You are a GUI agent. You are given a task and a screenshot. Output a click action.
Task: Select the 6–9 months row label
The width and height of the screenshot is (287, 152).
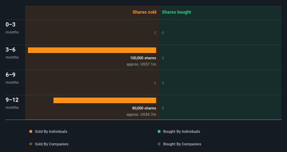click(x=12, y=78)
